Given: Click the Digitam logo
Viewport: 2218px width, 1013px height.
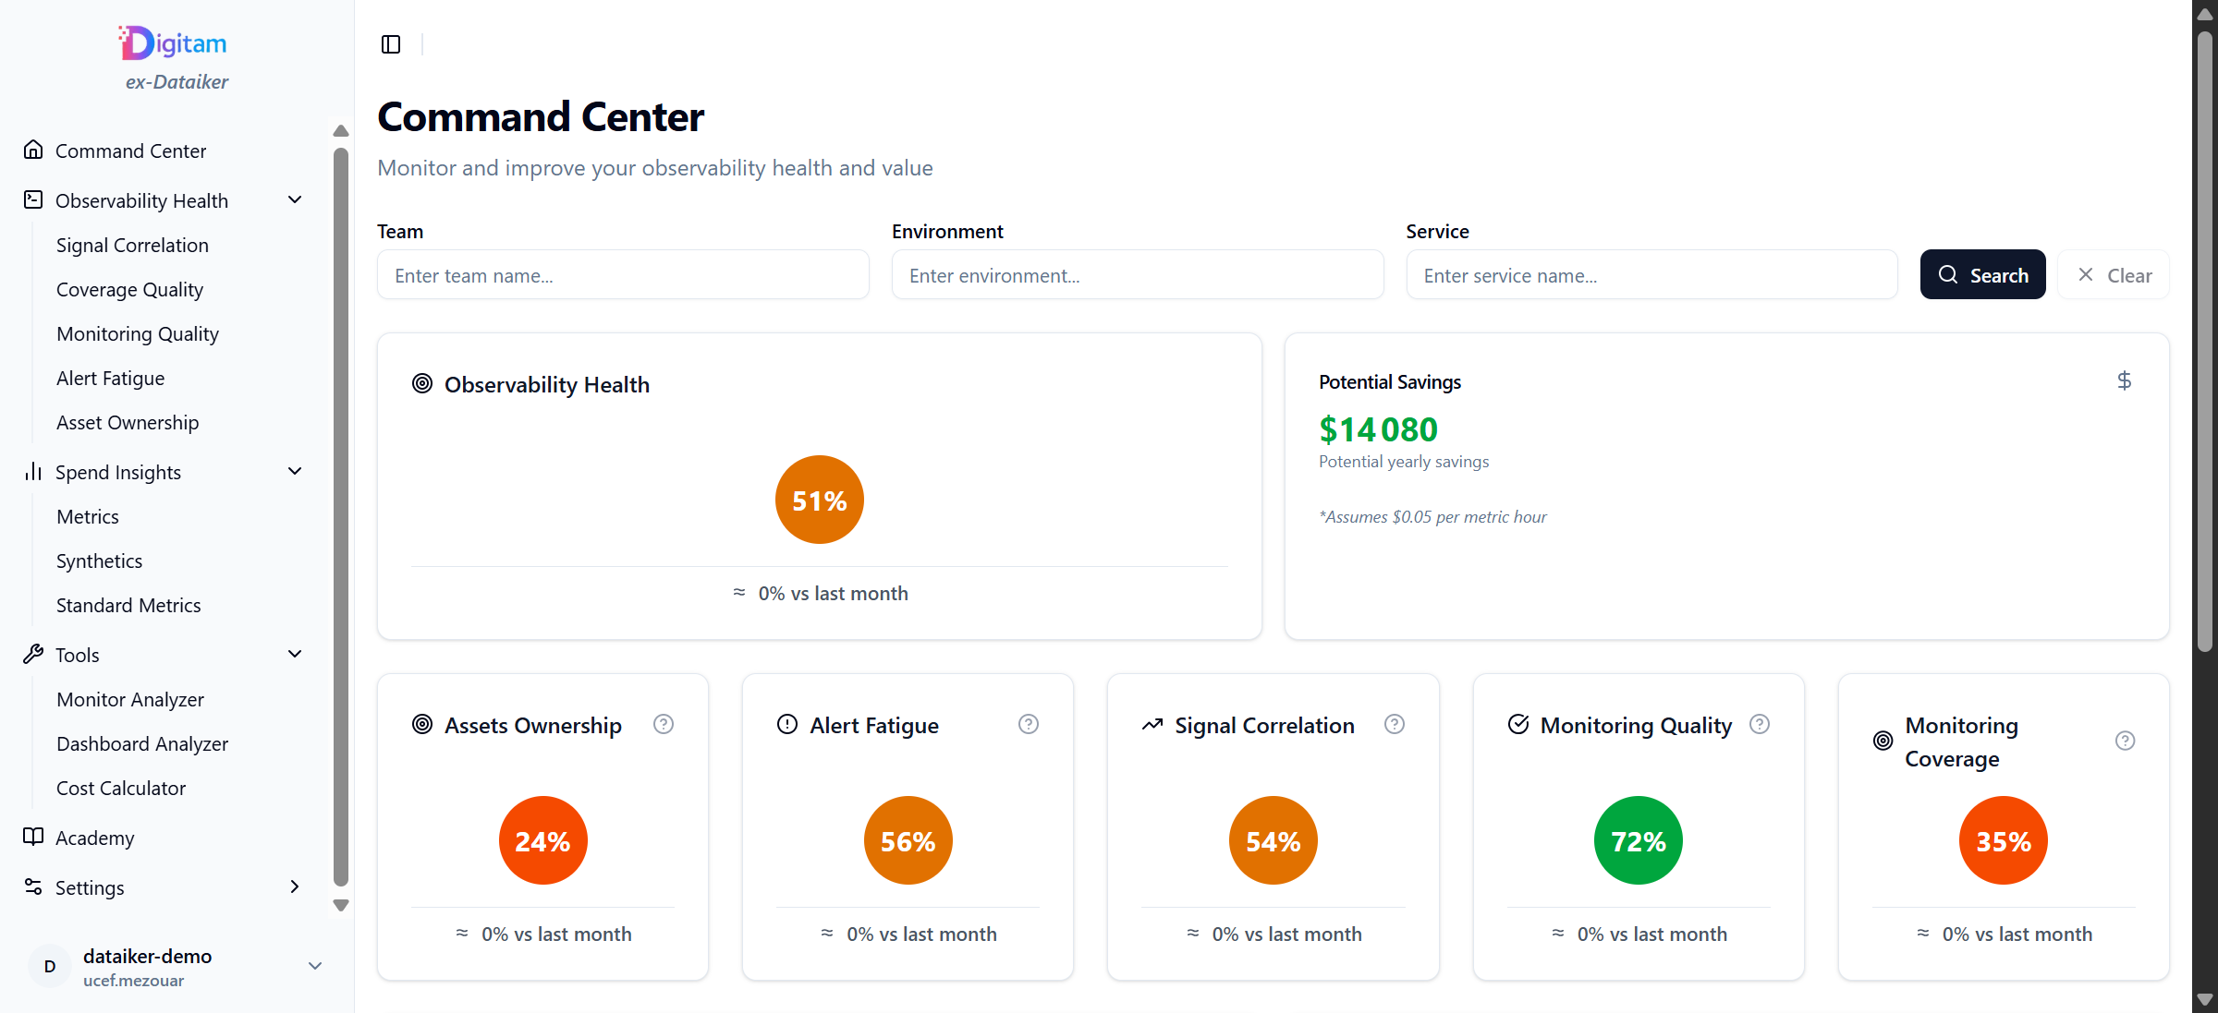Looking at the screenshot, I should [x=174, y=43].
